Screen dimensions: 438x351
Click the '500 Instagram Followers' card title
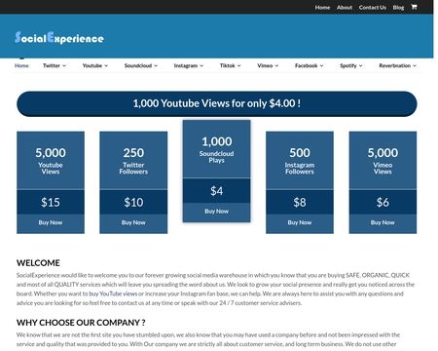click(x=300, y=161)
